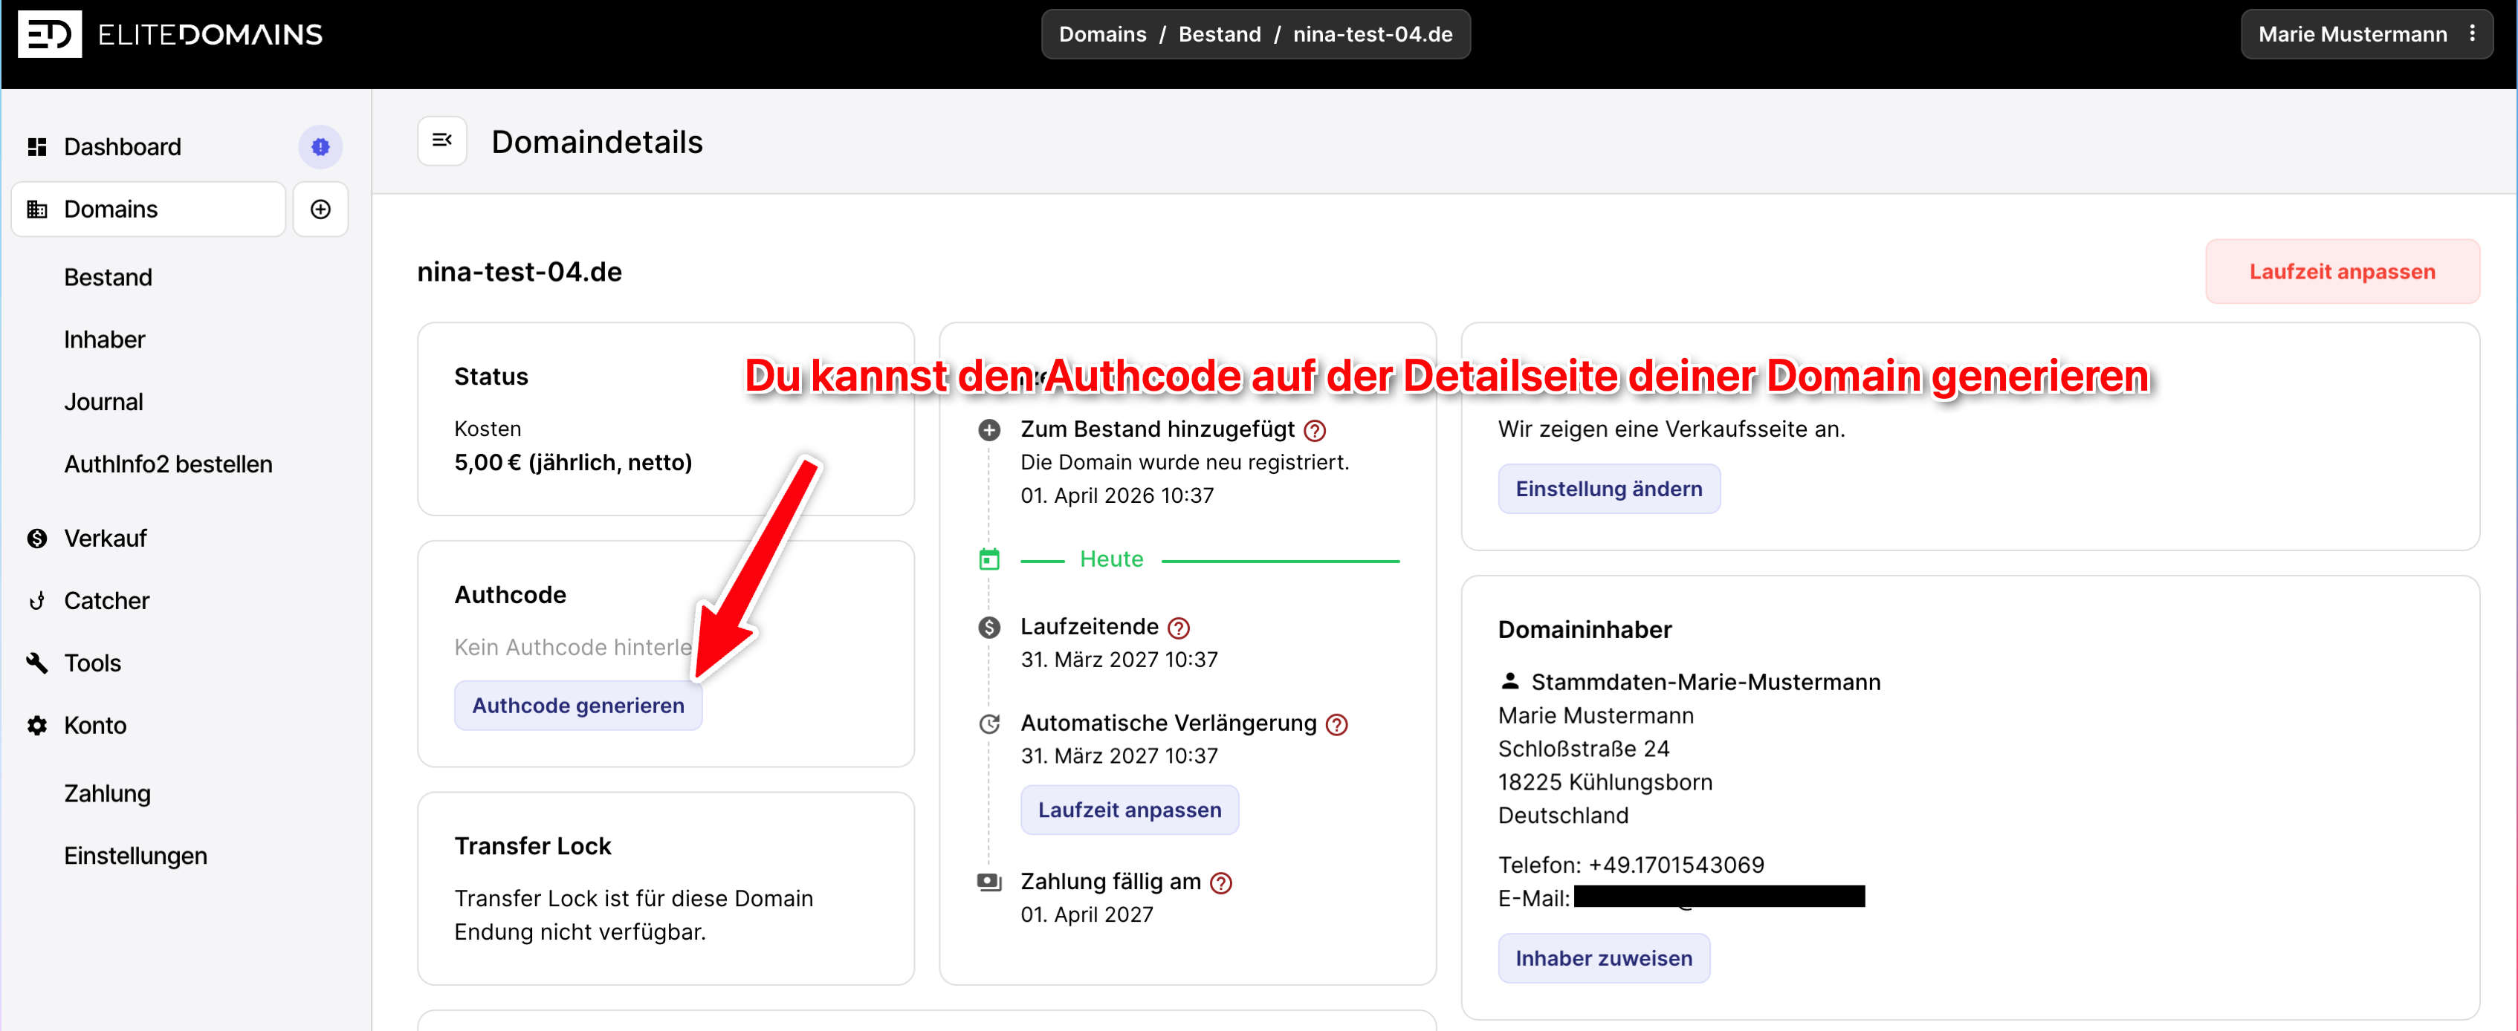Click the Catcher hook icon

click(37, 601)
